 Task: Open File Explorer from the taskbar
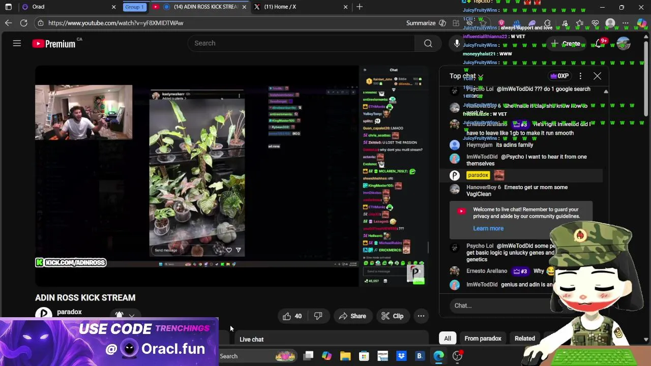[345, 356]
